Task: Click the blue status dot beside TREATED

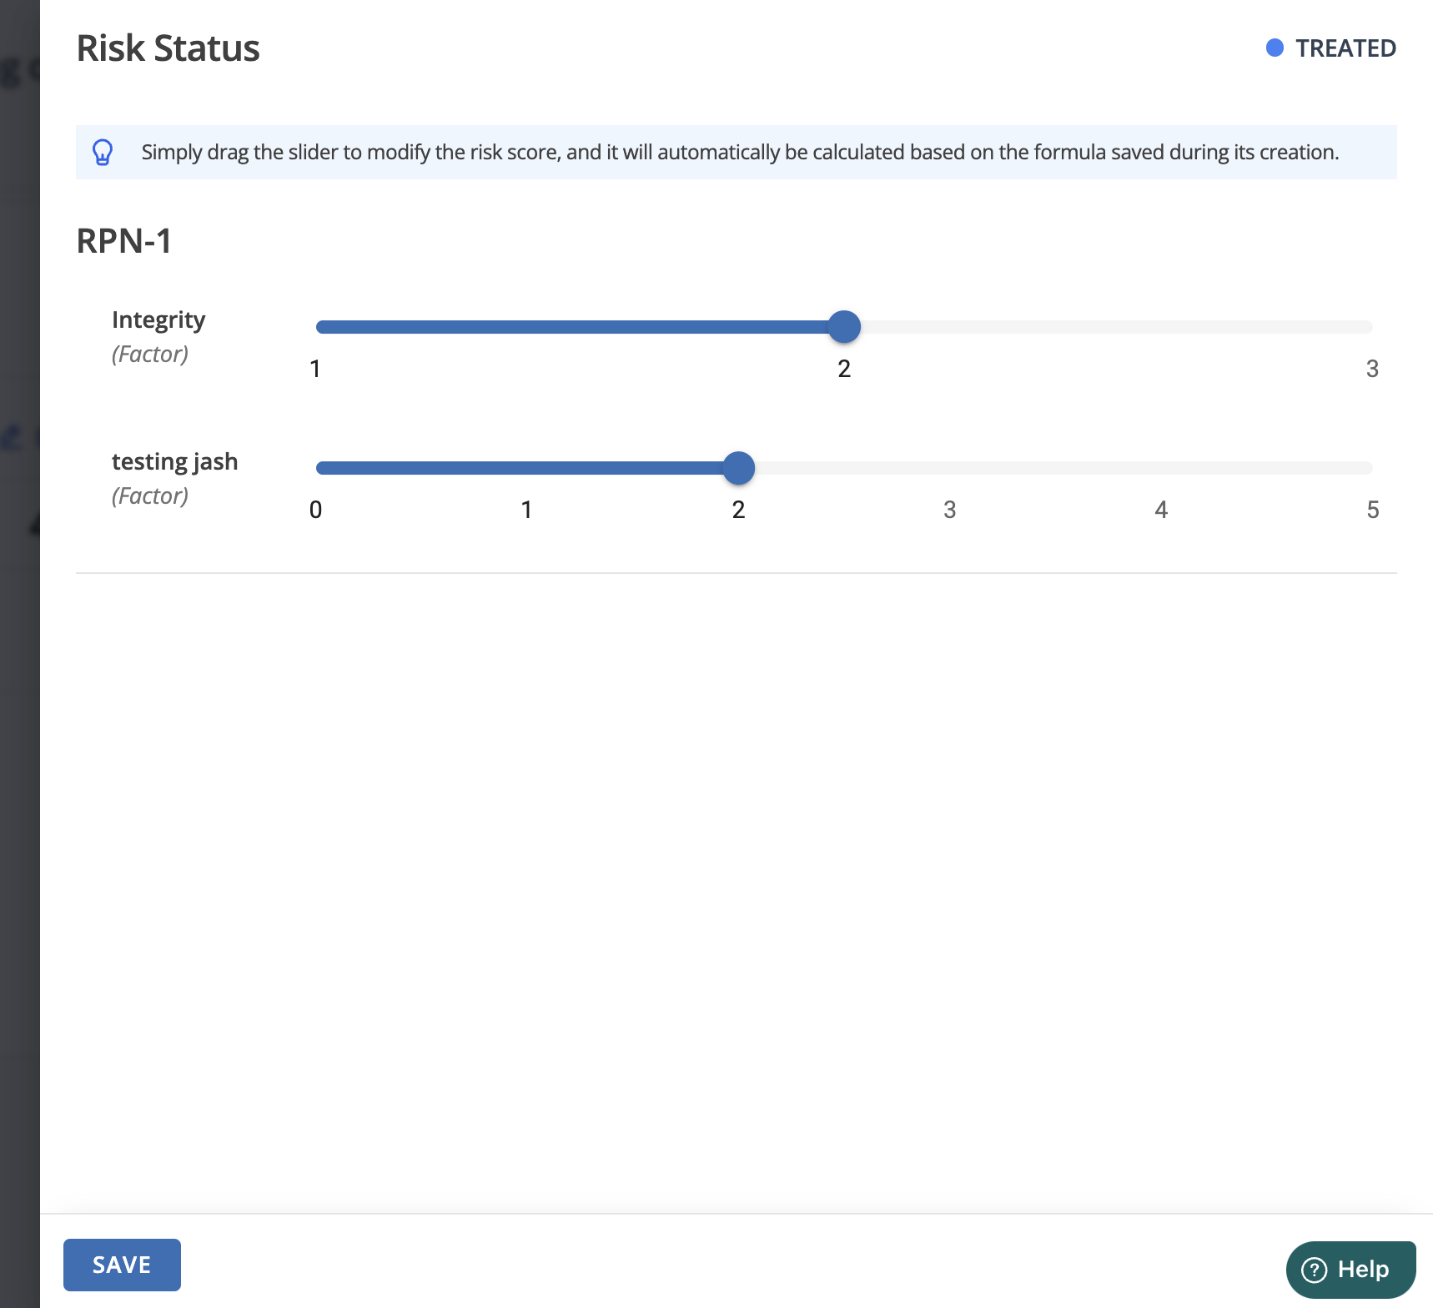Action: pyautogui.click(x=1275, y=48)
